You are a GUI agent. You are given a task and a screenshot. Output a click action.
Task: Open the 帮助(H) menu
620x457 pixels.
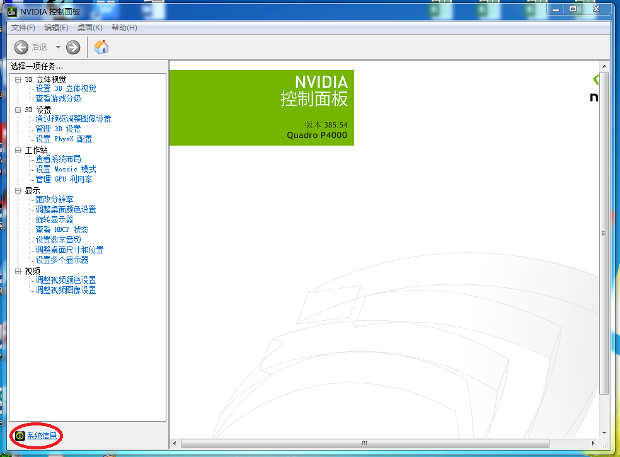(124, 28)
